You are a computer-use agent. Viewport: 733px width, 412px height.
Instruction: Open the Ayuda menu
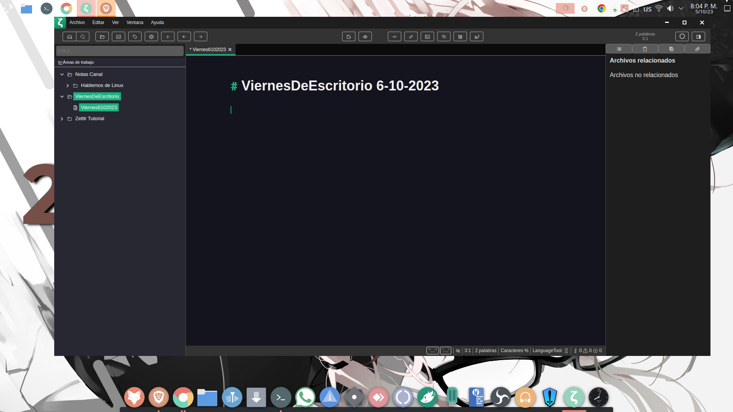pos(157,23)
